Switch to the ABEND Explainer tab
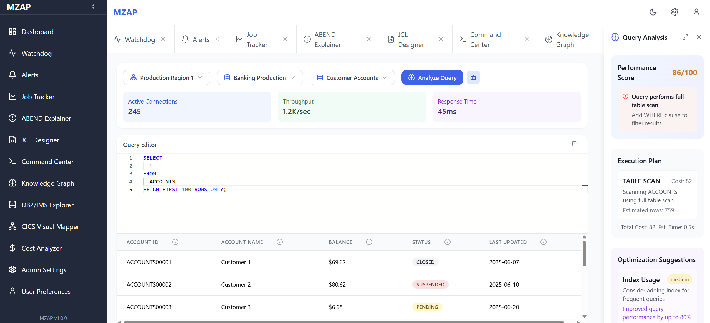710x323 pixels. 327,39
